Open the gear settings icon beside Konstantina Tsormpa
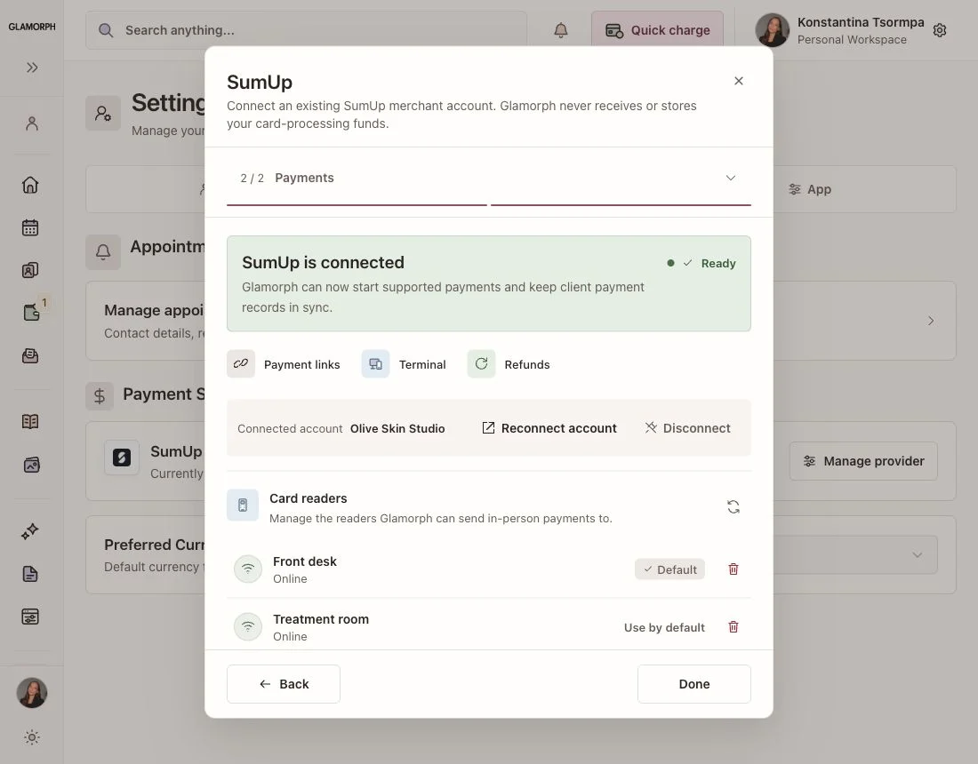The image size is (978, 764). [940, 30]
